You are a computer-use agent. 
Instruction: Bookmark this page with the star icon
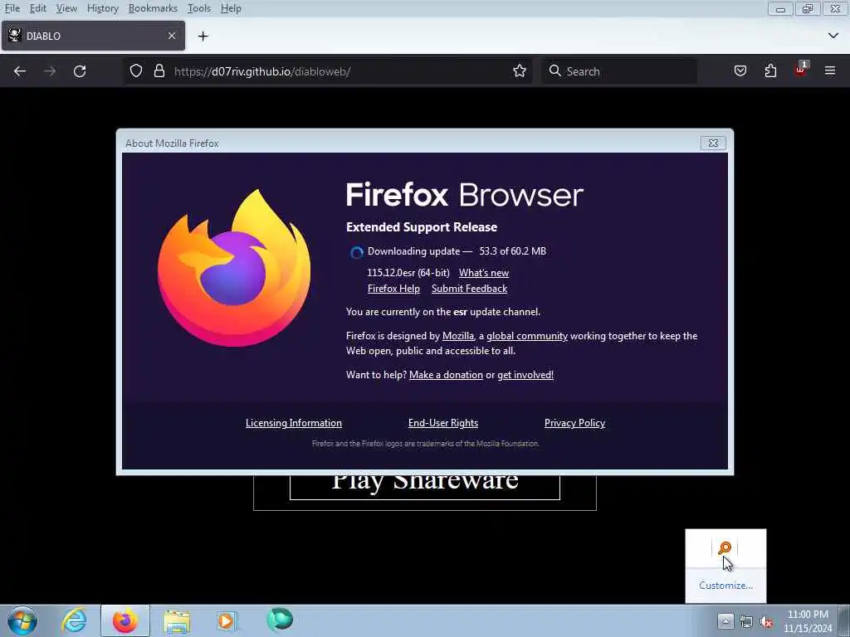520,71
